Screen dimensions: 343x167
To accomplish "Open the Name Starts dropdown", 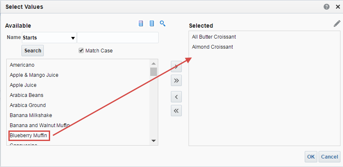I will pyautogui.click(x=49, y=38).
